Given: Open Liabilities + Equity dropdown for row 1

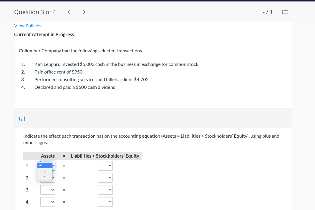Looking at the screenshot, I should tap(105, 166).
